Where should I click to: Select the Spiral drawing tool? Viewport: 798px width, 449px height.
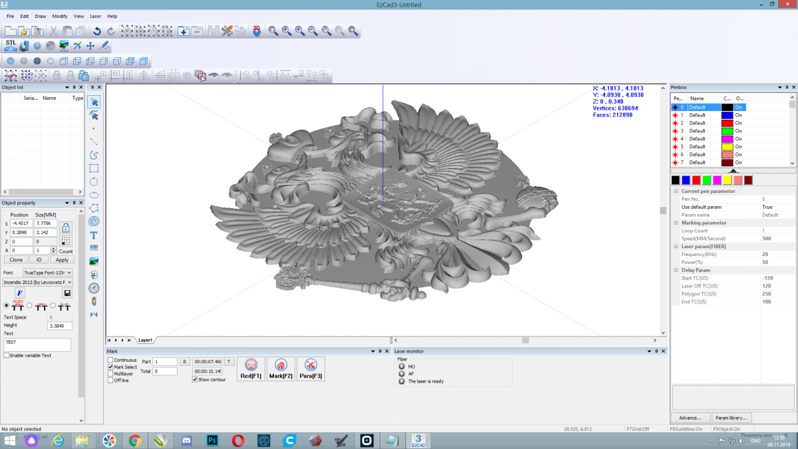[x=94, y=222]
